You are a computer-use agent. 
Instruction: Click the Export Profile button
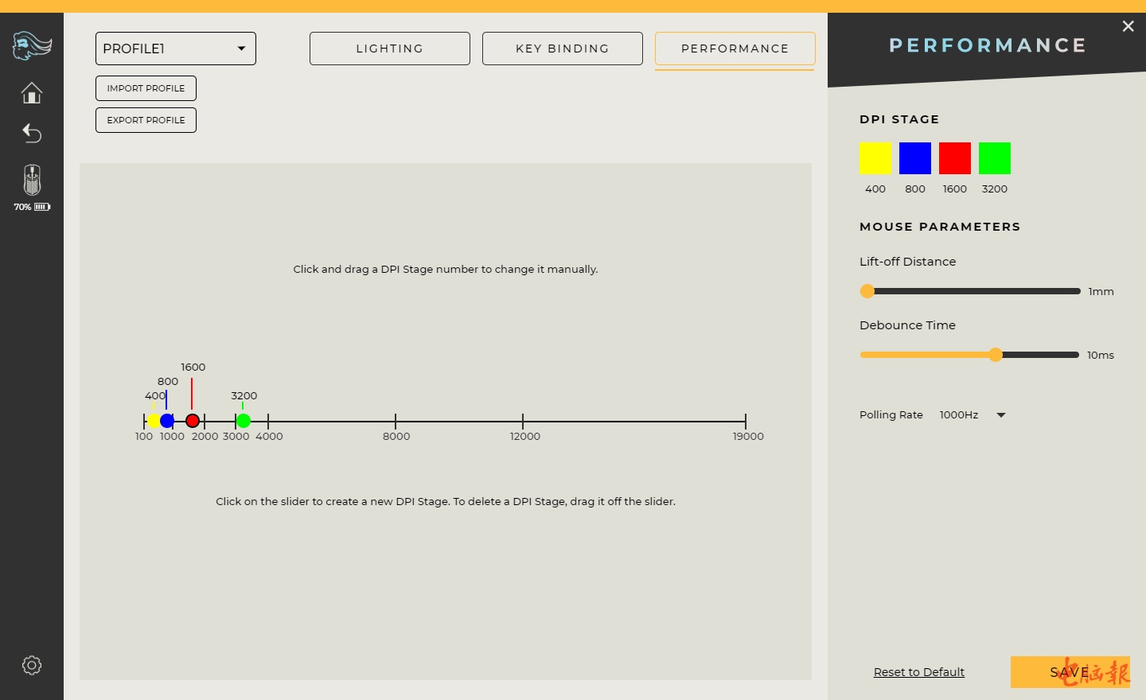tap(146, 120)
